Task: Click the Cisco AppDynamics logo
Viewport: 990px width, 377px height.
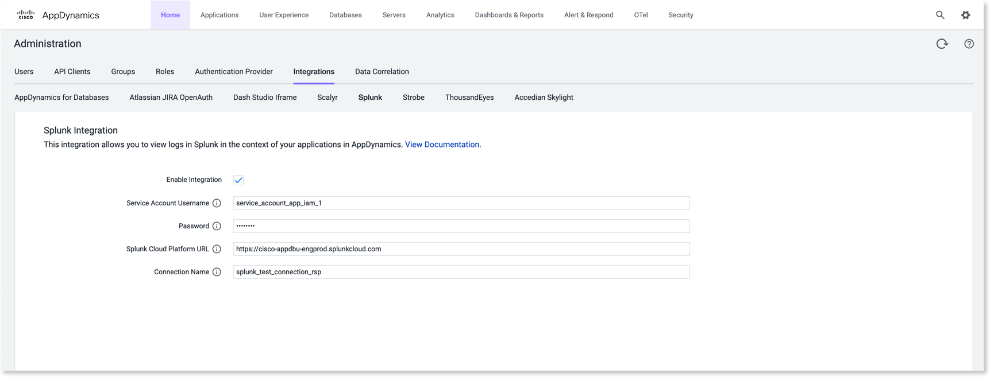Action: [58, 15]
